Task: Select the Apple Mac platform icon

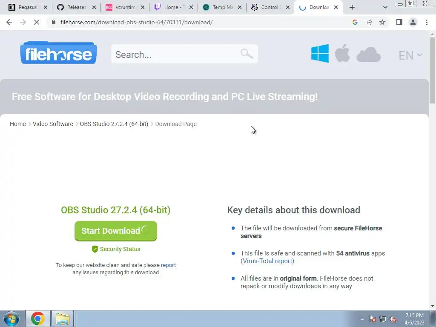Action: 342,53
